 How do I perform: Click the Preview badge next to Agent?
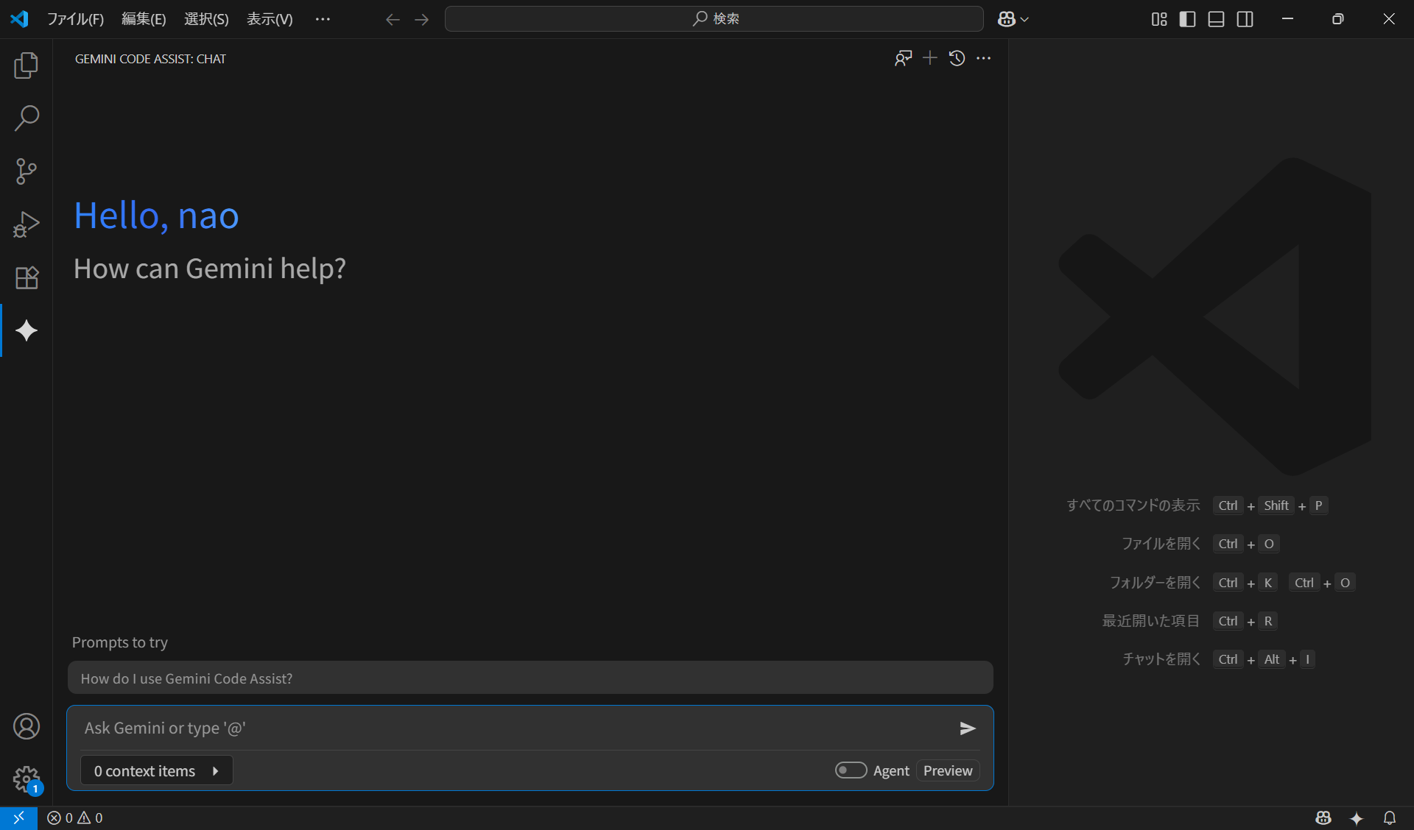[948, 770]
